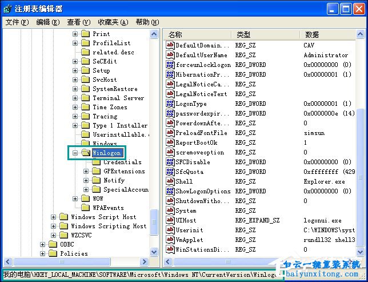The image size is (368, 282).
Task: Select the SfcQuota DWORD icon
Action: (x=170, y=172)
